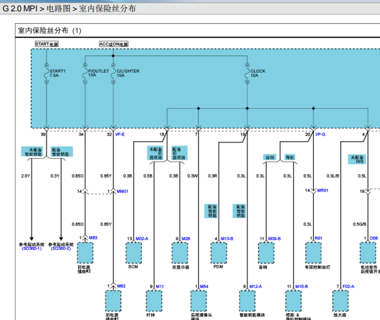Click the C/LIGHTER 15A fuse symbol
Screen dimensions: 380x320
(x=113, y=74)
